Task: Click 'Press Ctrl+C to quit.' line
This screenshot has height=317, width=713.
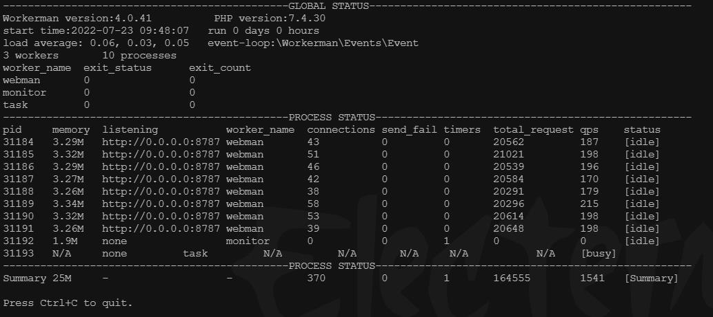Action: coord(68,303)
